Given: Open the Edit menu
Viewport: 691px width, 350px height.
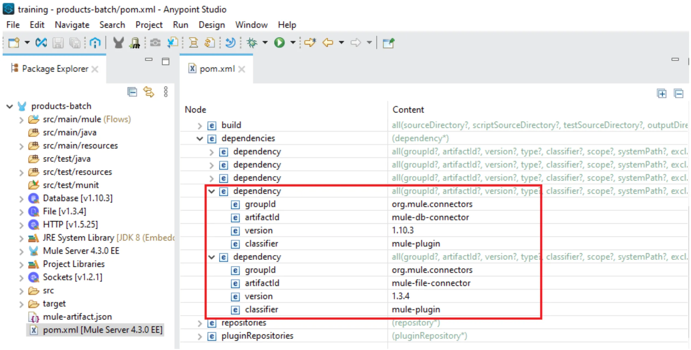Looking at the screenshot, I should (x=37, y=25).
